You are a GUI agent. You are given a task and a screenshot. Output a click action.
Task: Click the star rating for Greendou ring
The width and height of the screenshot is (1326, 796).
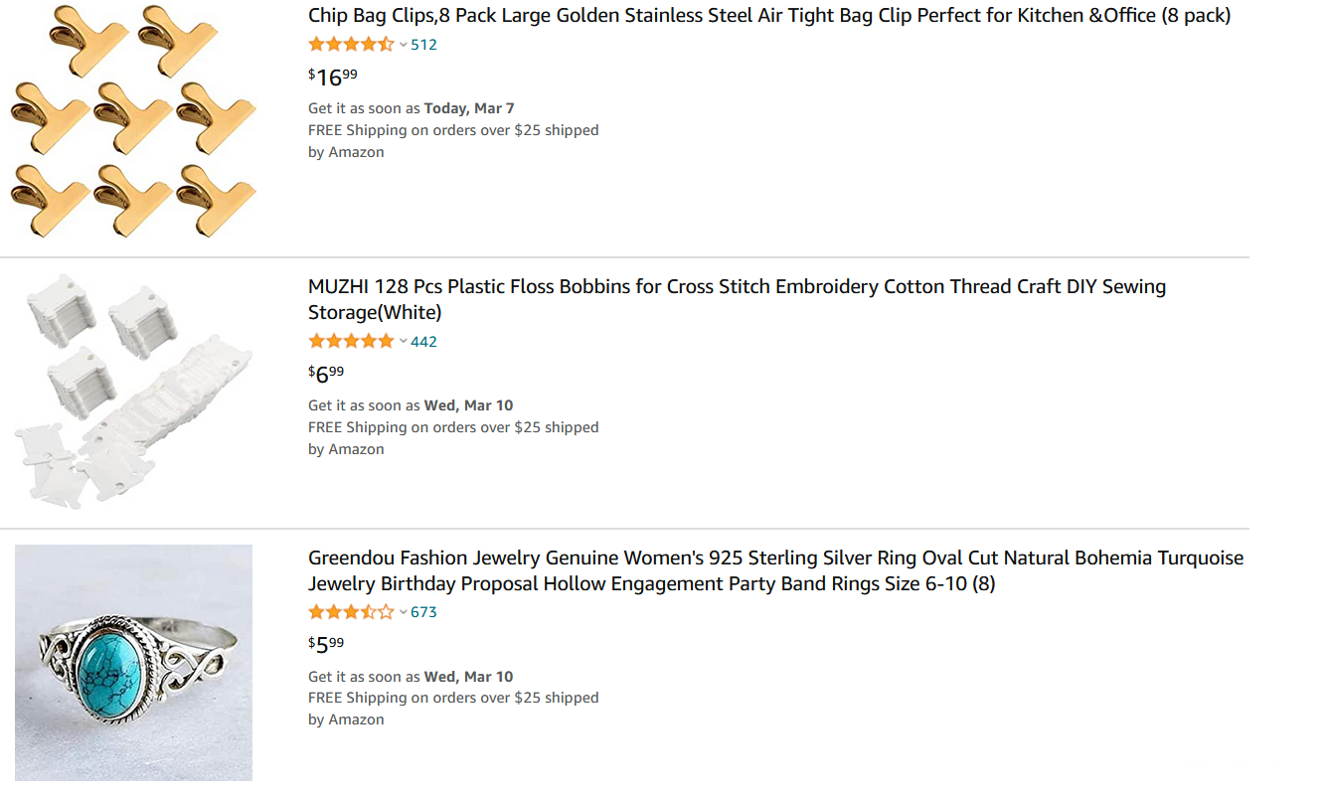pos(351,612)
